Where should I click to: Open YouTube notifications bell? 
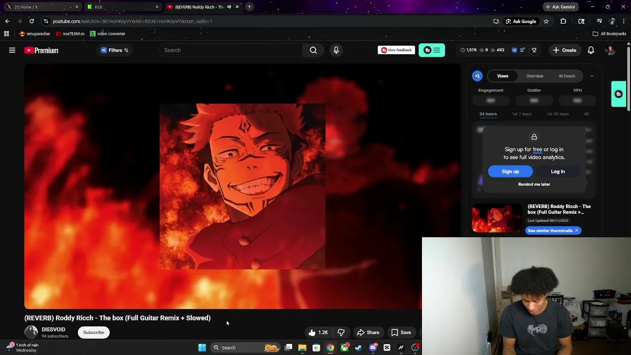pos(591,50)
